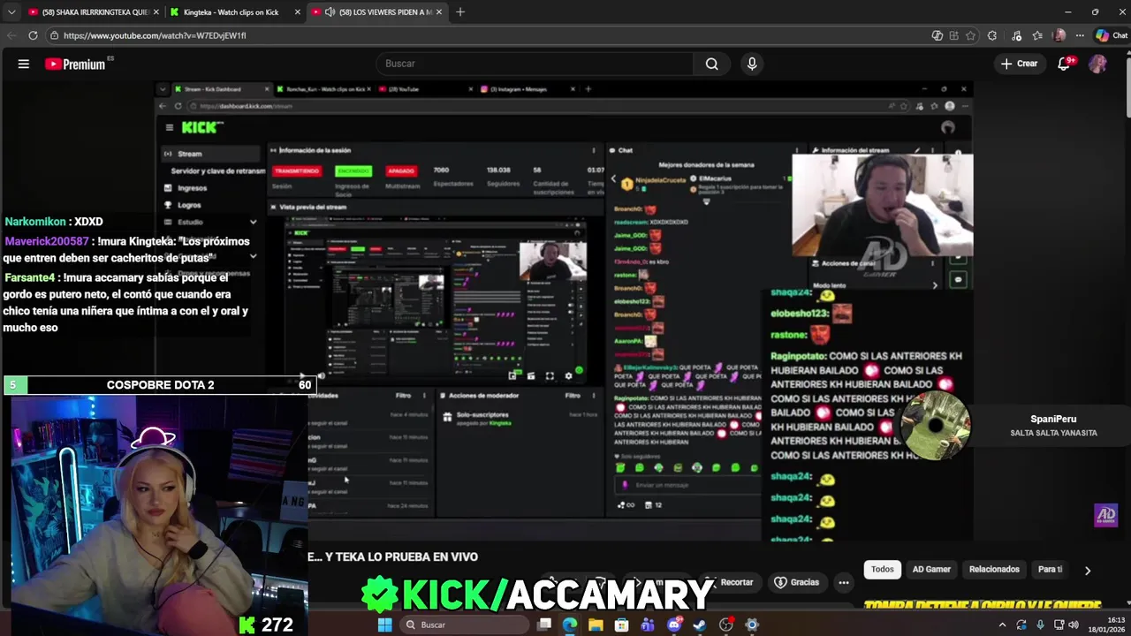Click the page vertical scrollbar

pos(1127,88)
